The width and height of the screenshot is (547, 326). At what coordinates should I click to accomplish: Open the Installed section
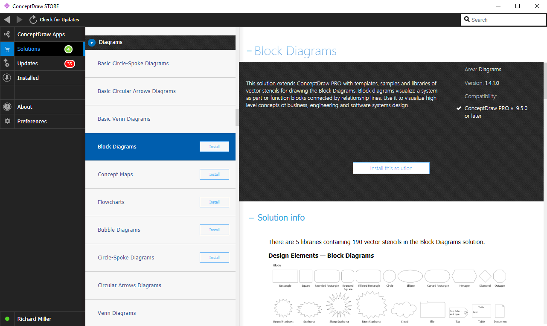pos(43,78)
